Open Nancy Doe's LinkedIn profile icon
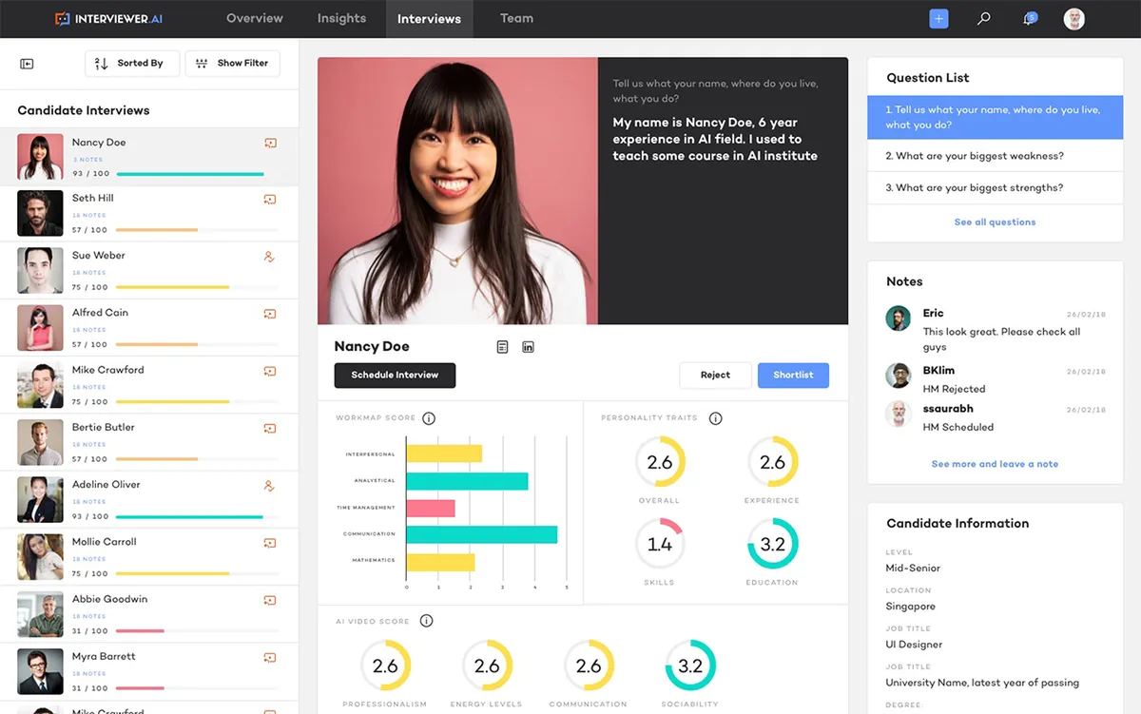Screen dimensions: 1141x714 coord(528,347)
